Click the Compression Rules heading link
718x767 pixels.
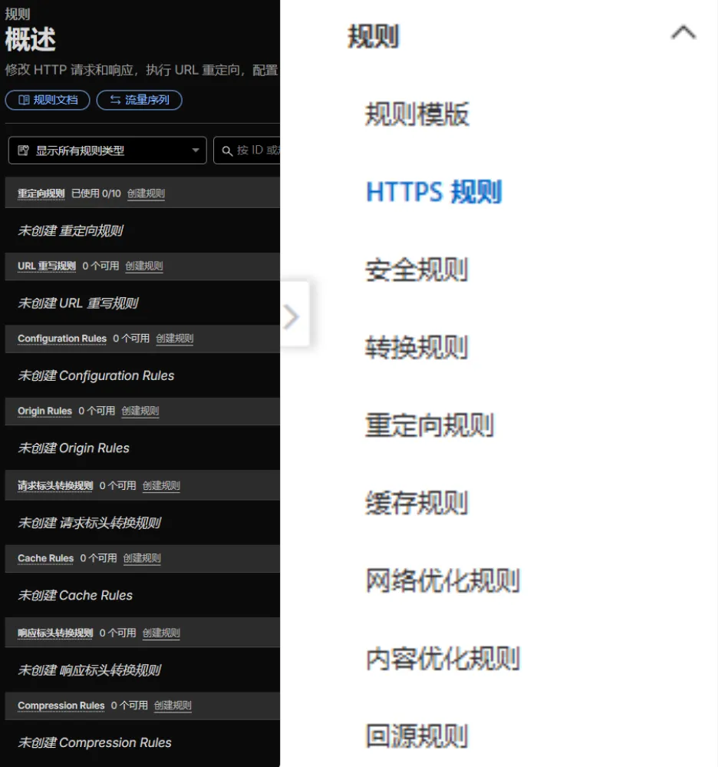[61, 706]
